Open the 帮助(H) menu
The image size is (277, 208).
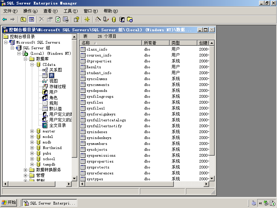coord(111,11)
